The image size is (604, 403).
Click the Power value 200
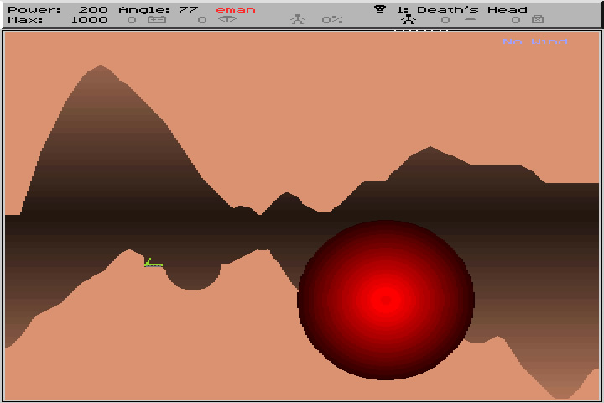pyautogui.click(x=93, y=9)
